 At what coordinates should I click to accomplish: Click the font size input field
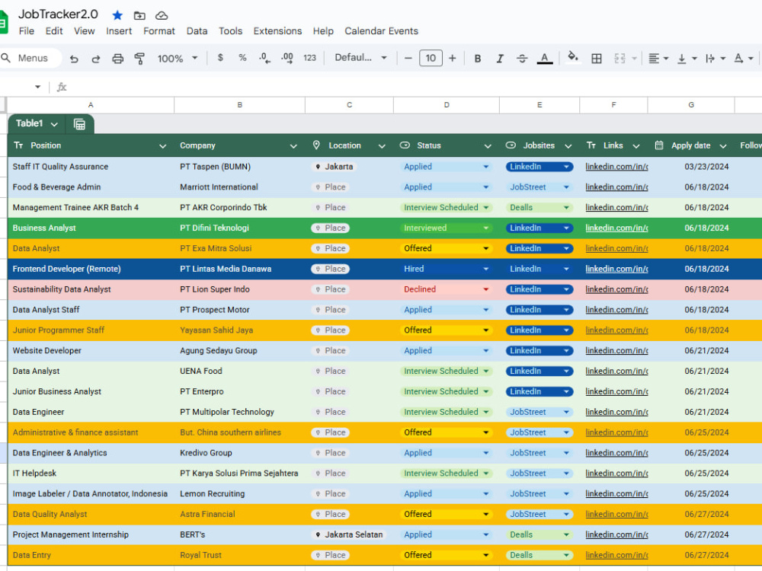click(431, 59)
